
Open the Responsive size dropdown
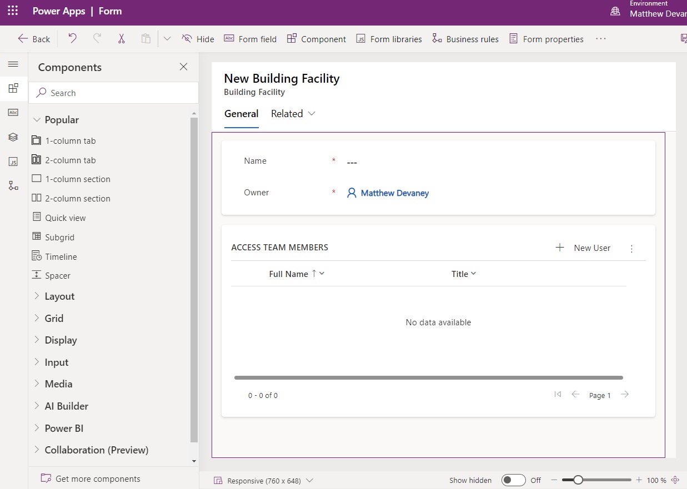point(264,481)
